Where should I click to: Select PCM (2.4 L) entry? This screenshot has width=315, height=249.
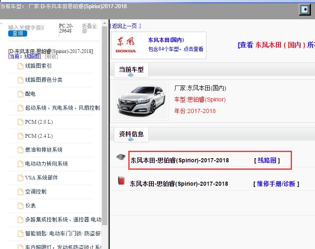(x=39, y=136)
